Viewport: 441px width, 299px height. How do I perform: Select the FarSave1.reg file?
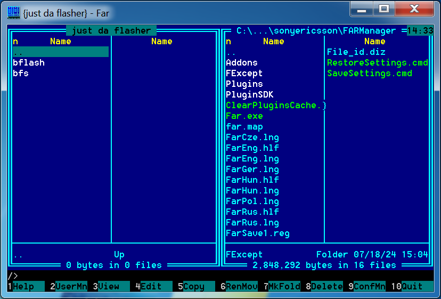[x=258, y=233]
